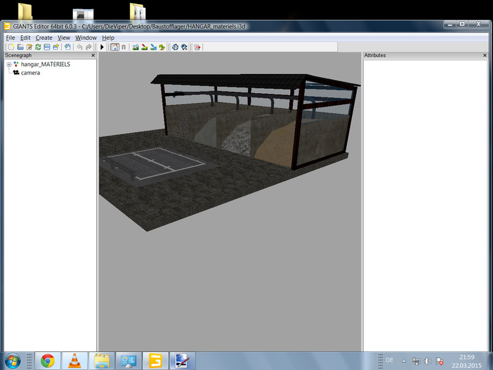
Task: Select camera in the Scenegraph
Action: tap(30, 73)
